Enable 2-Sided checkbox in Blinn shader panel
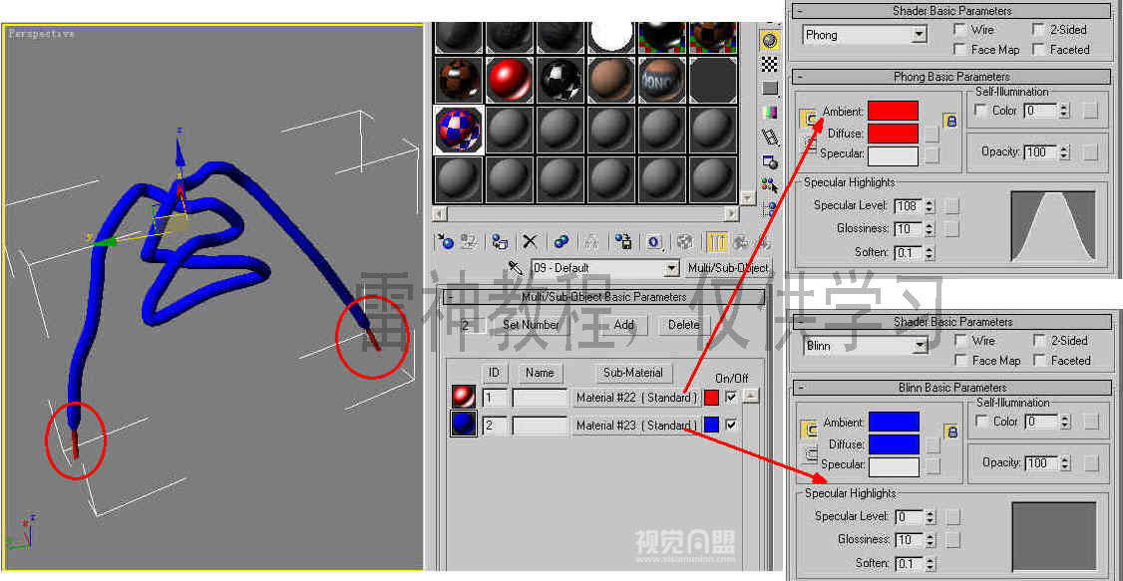This screenshot has height=581, width=1123. [1038, 341]
